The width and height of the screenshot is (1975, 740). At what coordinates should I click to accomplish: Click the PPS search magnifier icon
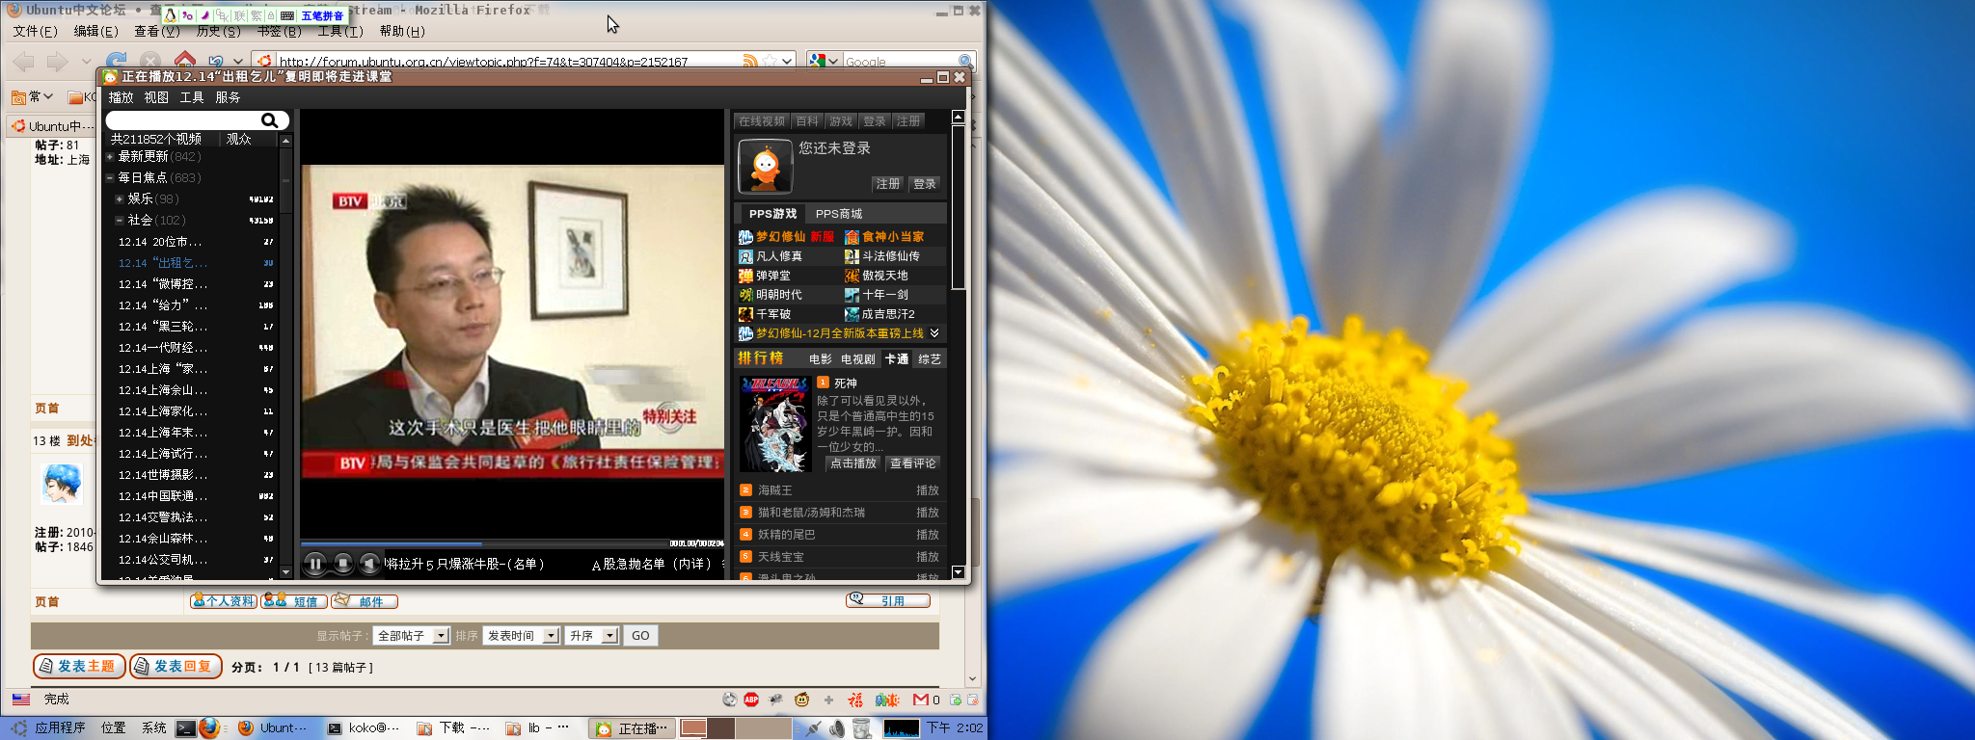pyautogui.click(x=270, y=120)
